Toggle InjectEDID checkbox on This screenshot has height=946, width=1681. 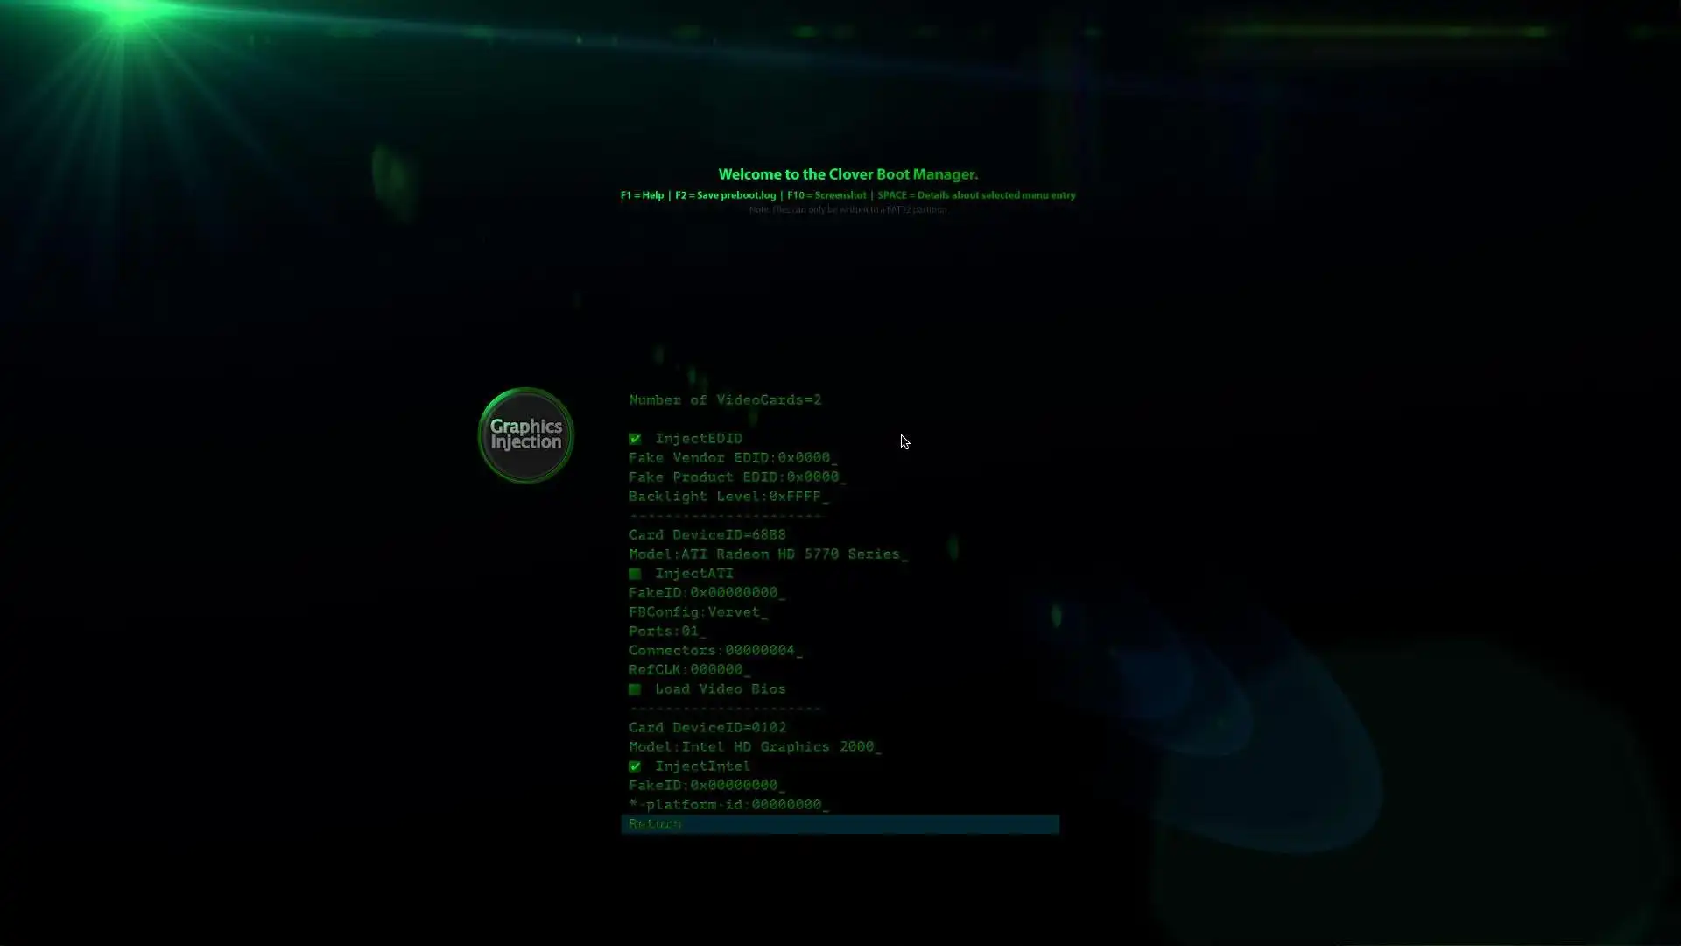(x=635, y=438)
